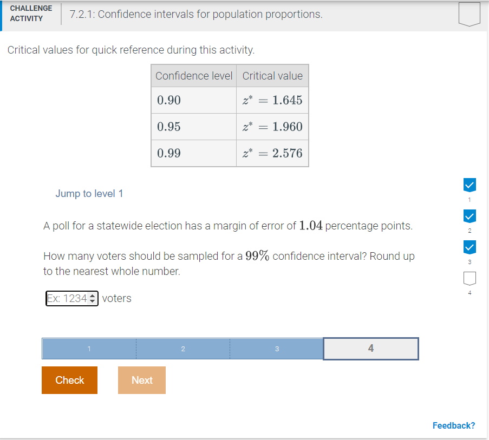This screenshot has height=440, width=489.
Task: Click the Jump to level 1 link
Action: (x=89, y=193)
